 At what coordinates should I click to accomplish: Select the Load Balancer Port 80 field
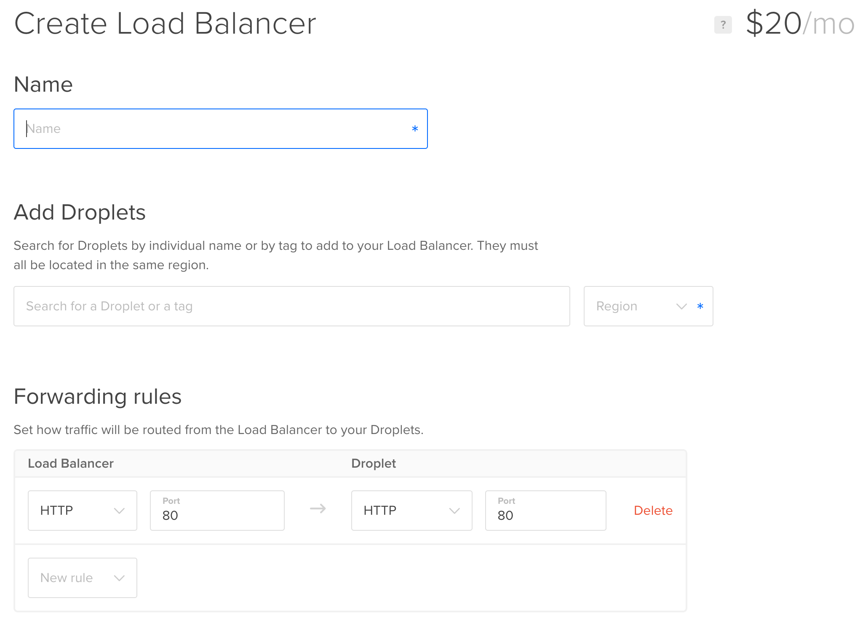(217, 515)
